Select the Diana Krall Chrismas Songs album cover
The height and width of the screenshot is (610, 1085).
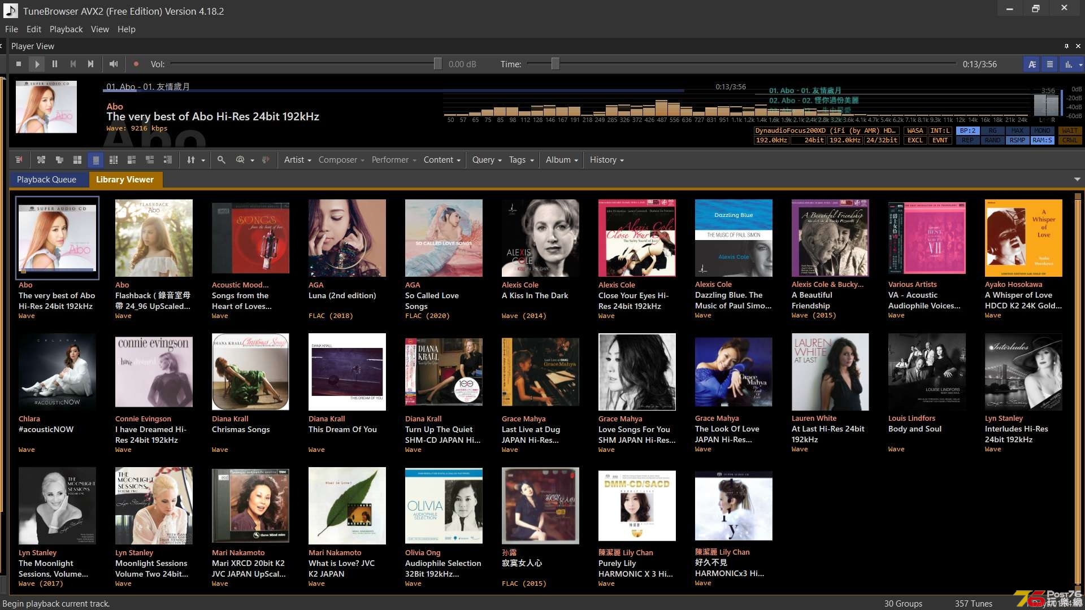point(250,372)
